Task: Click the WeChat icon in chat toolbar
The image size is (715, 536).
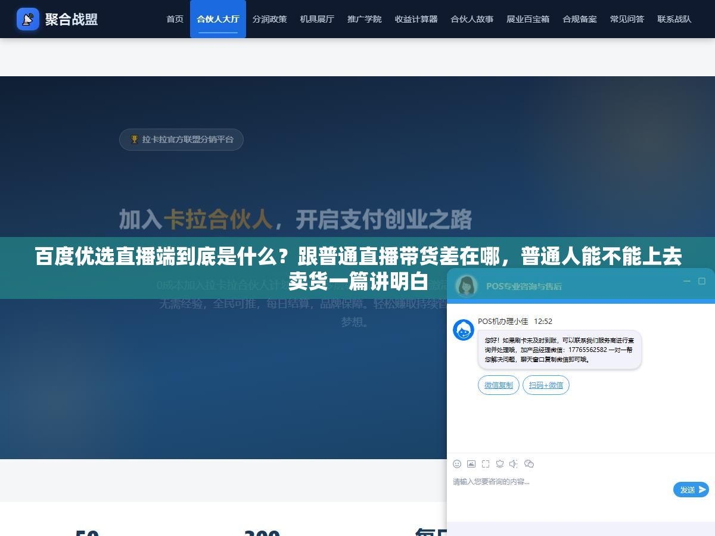Action: [529, 464]
